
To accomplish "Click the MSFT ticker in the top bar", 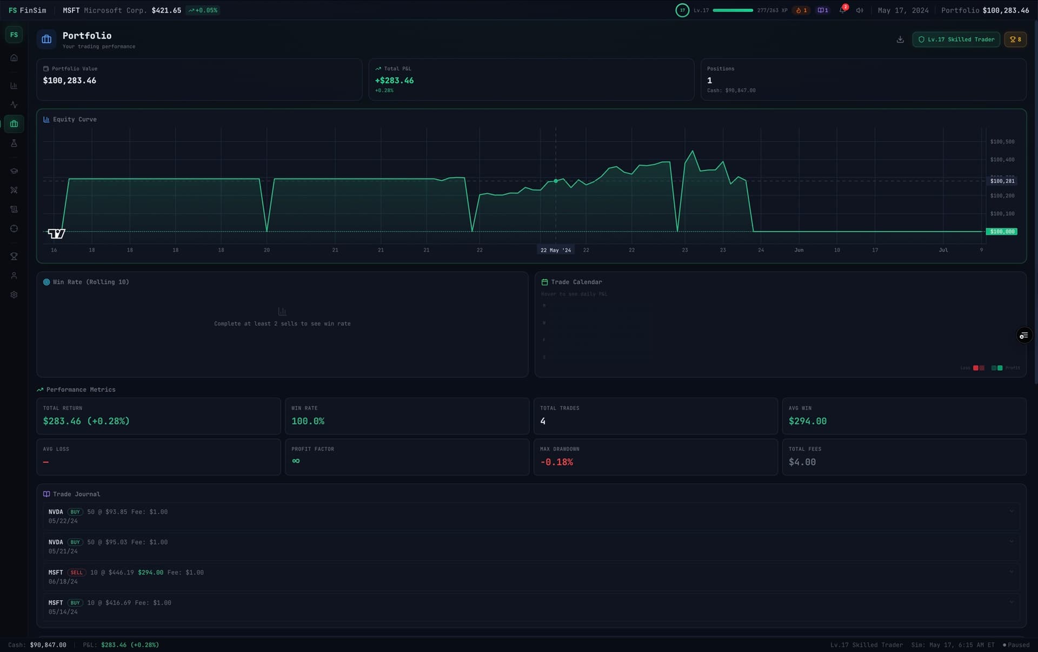I will [71, 10].
